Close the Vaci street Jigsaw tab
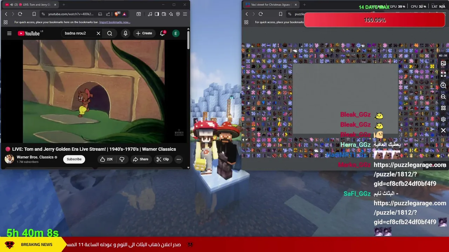Image resolution: width=449 pixels, height=252 pixels. 296,5
